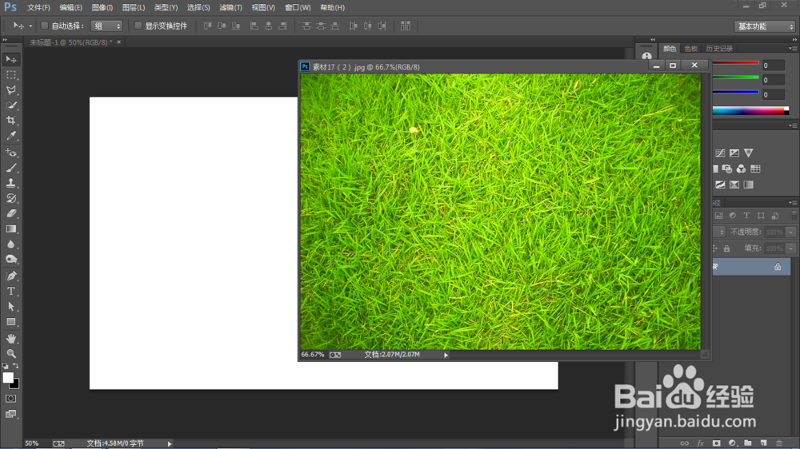The image size is (800, 449).
Task: Create a new layer
Action: click(764, 443)
